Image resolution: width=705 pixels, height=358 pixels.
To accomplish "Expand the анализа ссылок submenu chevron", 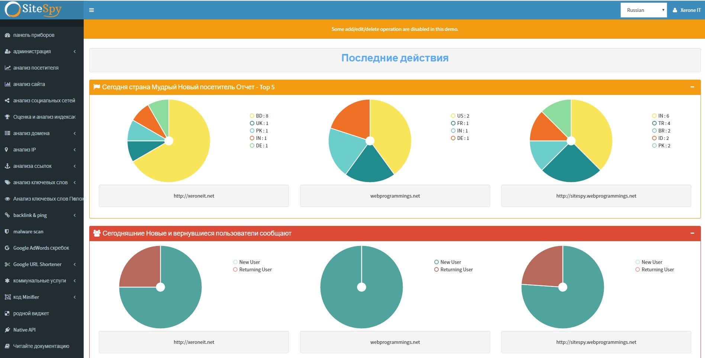I will pos(75,166).
